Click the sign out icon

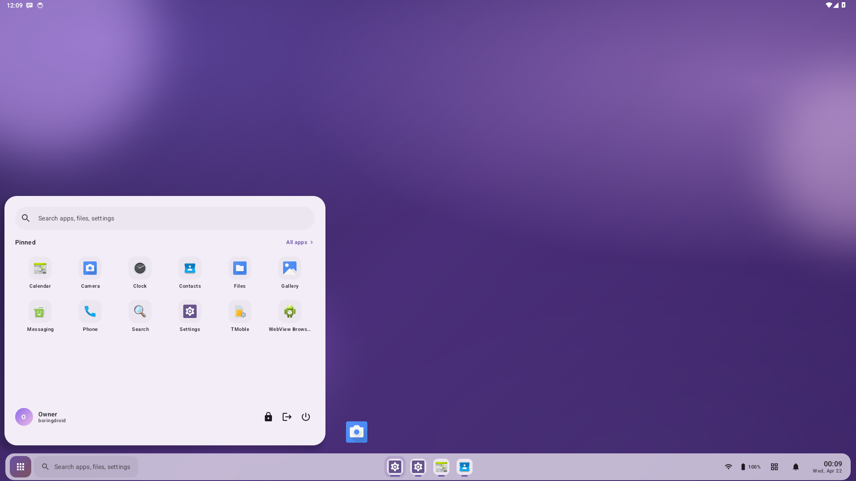(x=287, y=417)
